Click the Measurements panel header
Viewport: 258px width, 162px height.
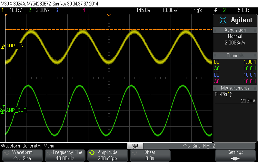235,88
